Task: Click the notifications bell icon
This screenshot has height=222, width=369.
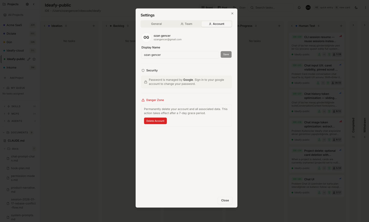Action: (x=299, y=8)
